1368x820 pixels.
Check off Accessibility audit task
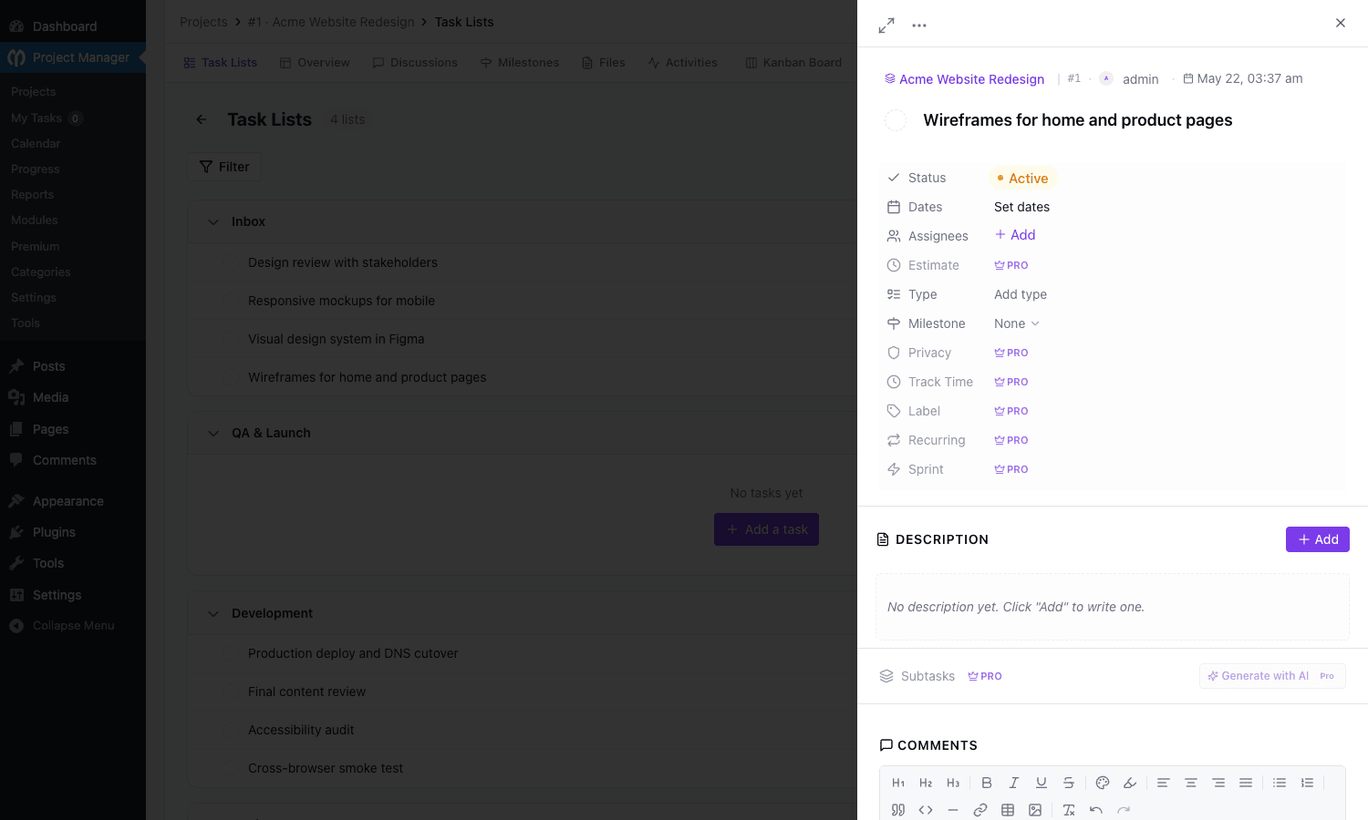(x=233, y=730)
